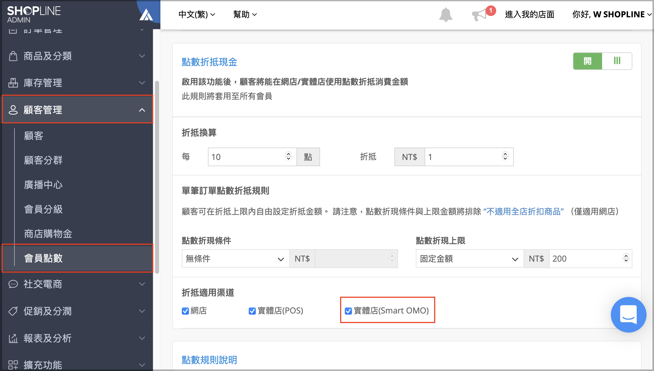Click the shopping bag icon for 商品及分類
The width and height of the screenshot is (654, 371).
(x=13, y=56)
